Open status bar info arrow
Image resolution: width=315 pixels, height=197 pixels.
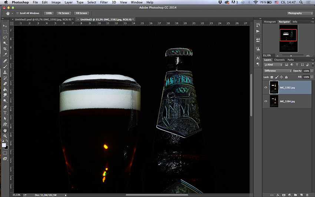(66, 195)
